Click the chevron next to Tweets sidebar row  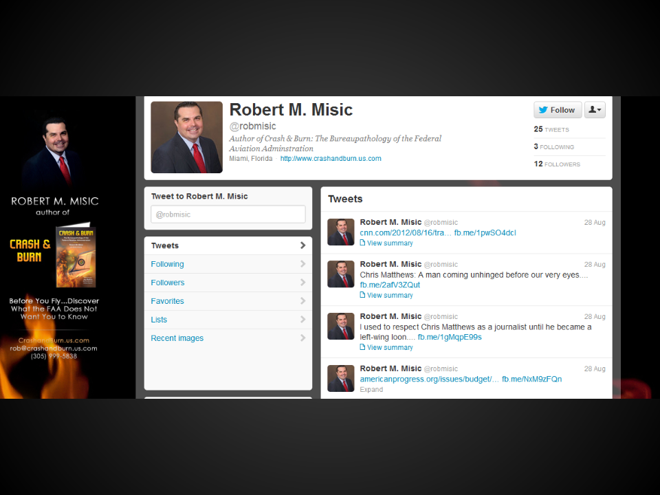point(302,245)
